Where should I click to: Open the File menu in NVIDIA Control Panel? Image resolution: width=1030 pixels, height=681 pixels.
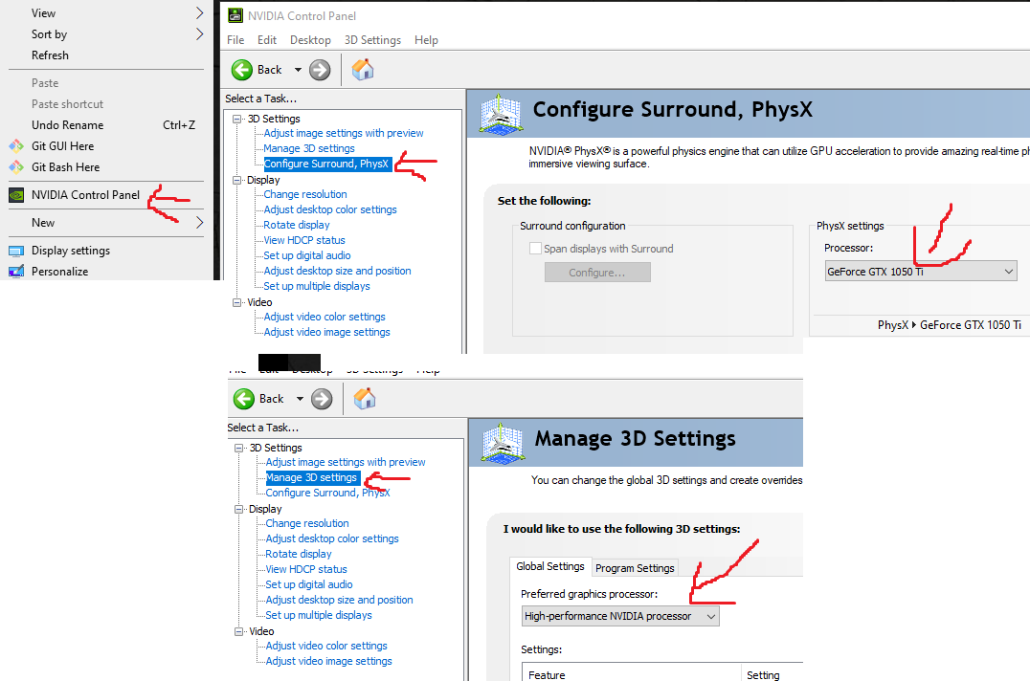235,40
